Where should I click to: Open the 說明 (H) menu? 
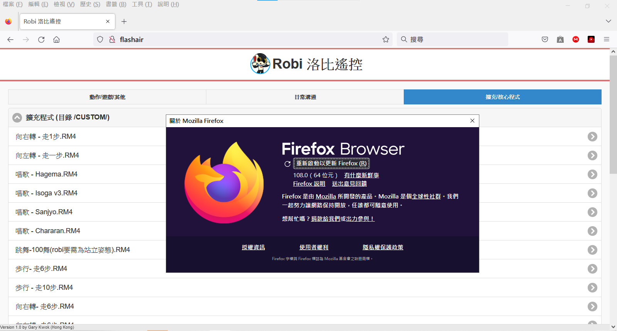(x=168, y=4)
